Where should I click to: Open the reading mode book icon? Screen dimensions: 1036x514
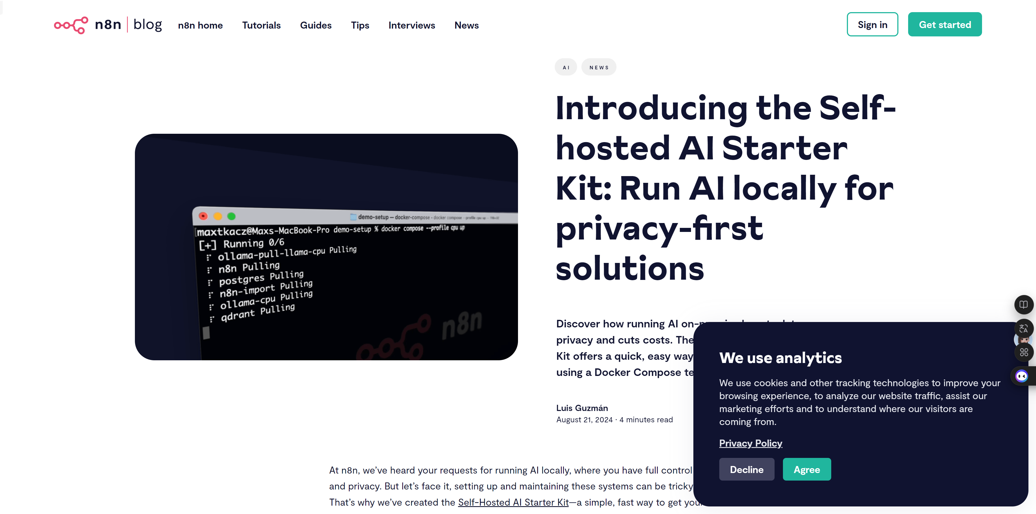(x=1024, y=305)
